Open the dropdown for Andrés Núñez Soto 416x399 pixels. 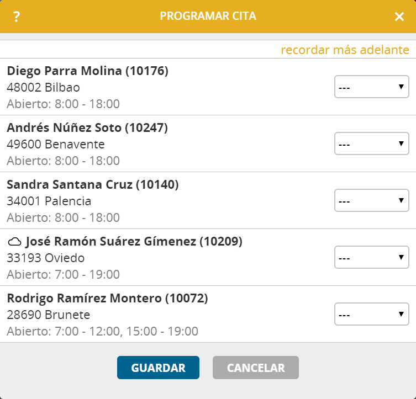371,143
